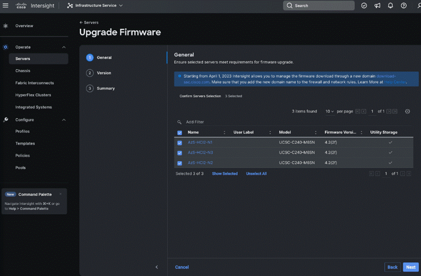Viewport: 421px width, 276px height.
Task: Open the help question mark icon
Action: point(403,6)
